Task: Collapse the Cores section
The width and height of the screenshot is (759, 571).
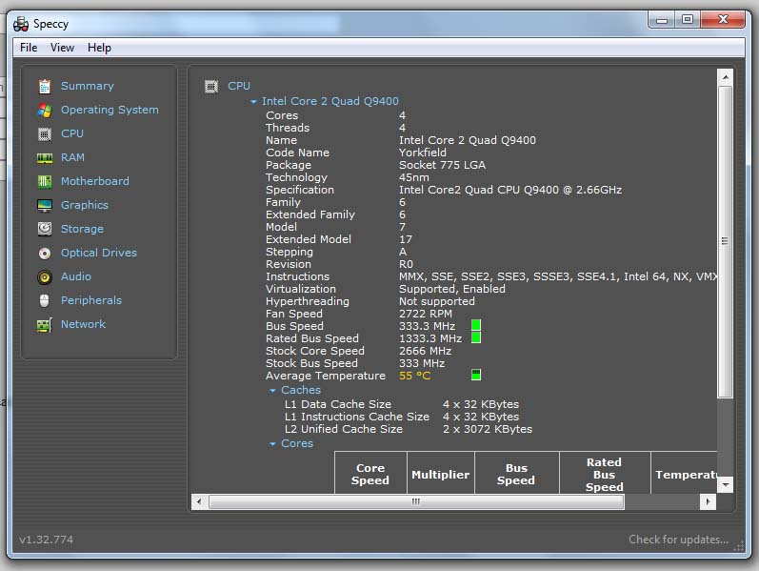Action: tap(272, 443)
